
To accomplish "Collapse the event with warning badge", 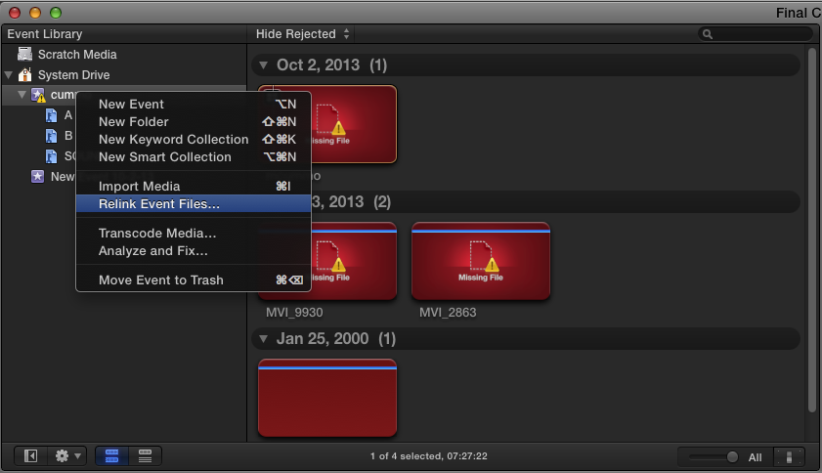I will (x=22, y=95).
